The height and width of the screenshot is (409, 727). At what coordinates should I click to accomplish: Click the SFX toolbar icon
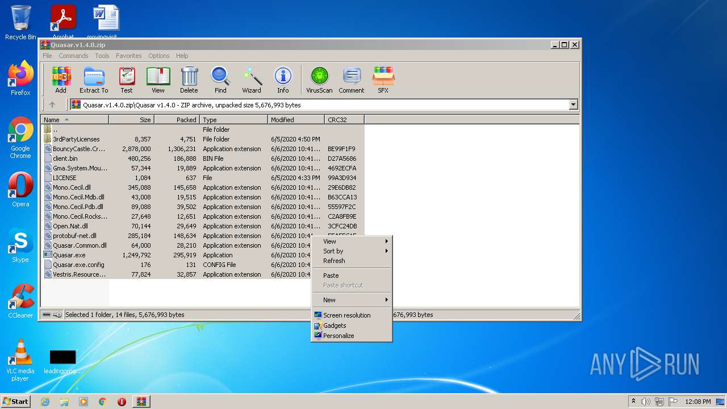(x=383, y=80)
